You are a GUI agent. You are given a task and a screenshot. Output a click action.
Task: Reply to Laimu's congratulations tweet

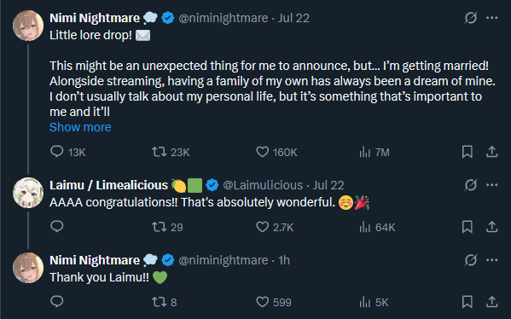click(x=57, y=227)
